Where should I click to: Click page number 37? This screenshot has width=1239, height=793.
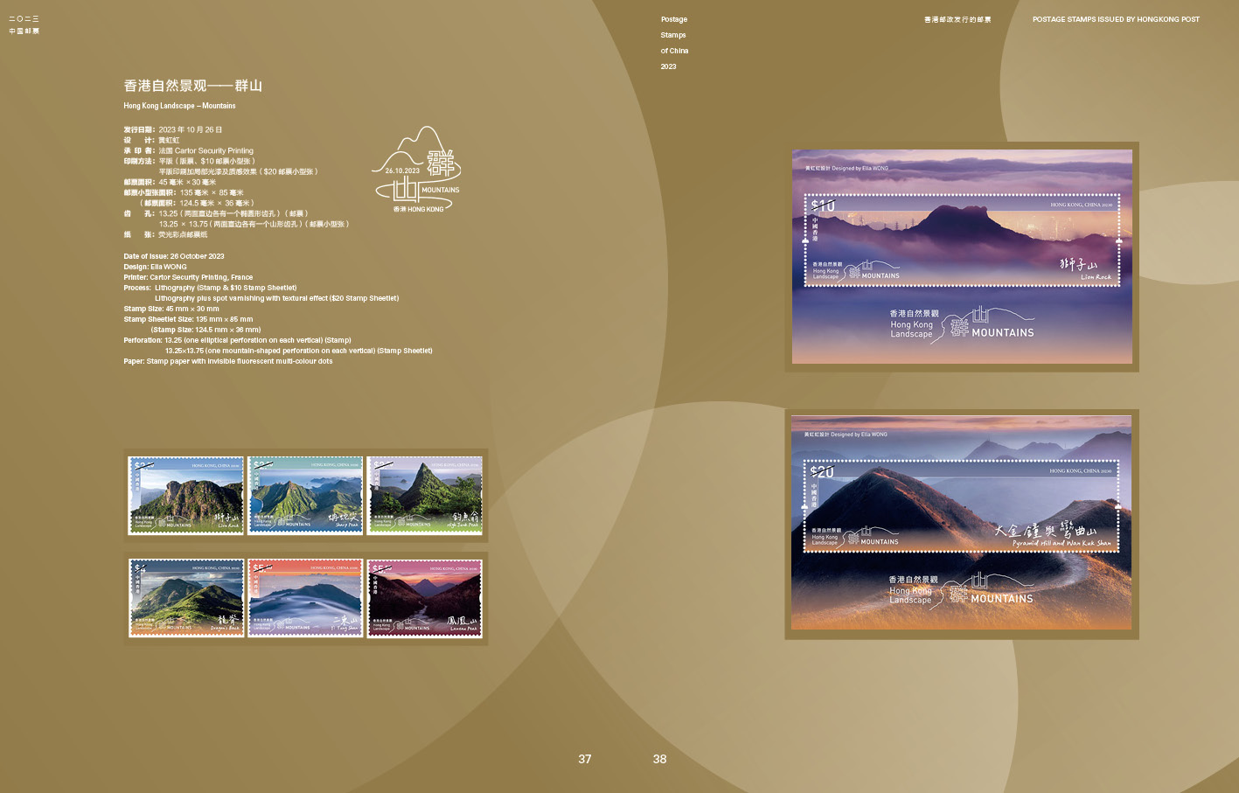[x=585, y=759]
